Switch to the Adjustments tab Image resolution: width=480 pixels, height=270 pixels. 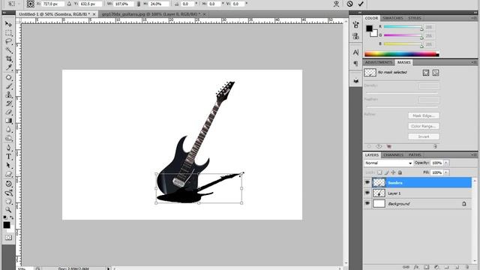click(379, 62)
